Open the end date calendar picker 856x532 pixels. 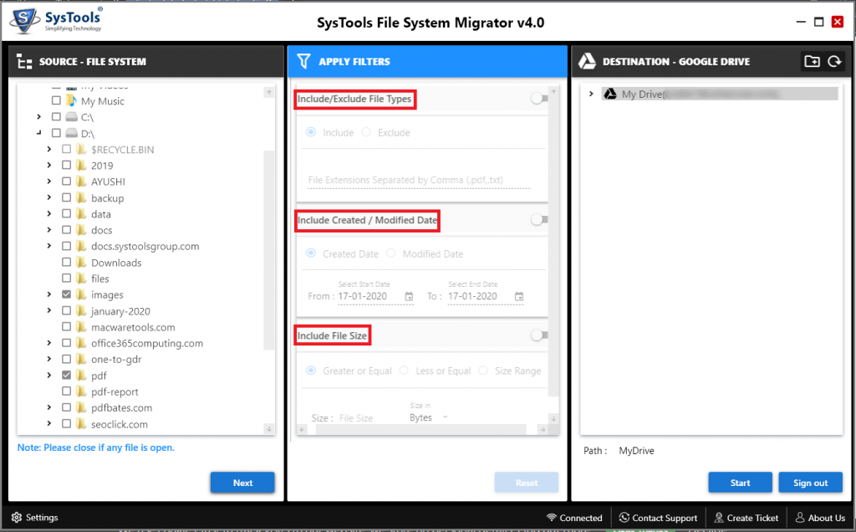[519, 296]
